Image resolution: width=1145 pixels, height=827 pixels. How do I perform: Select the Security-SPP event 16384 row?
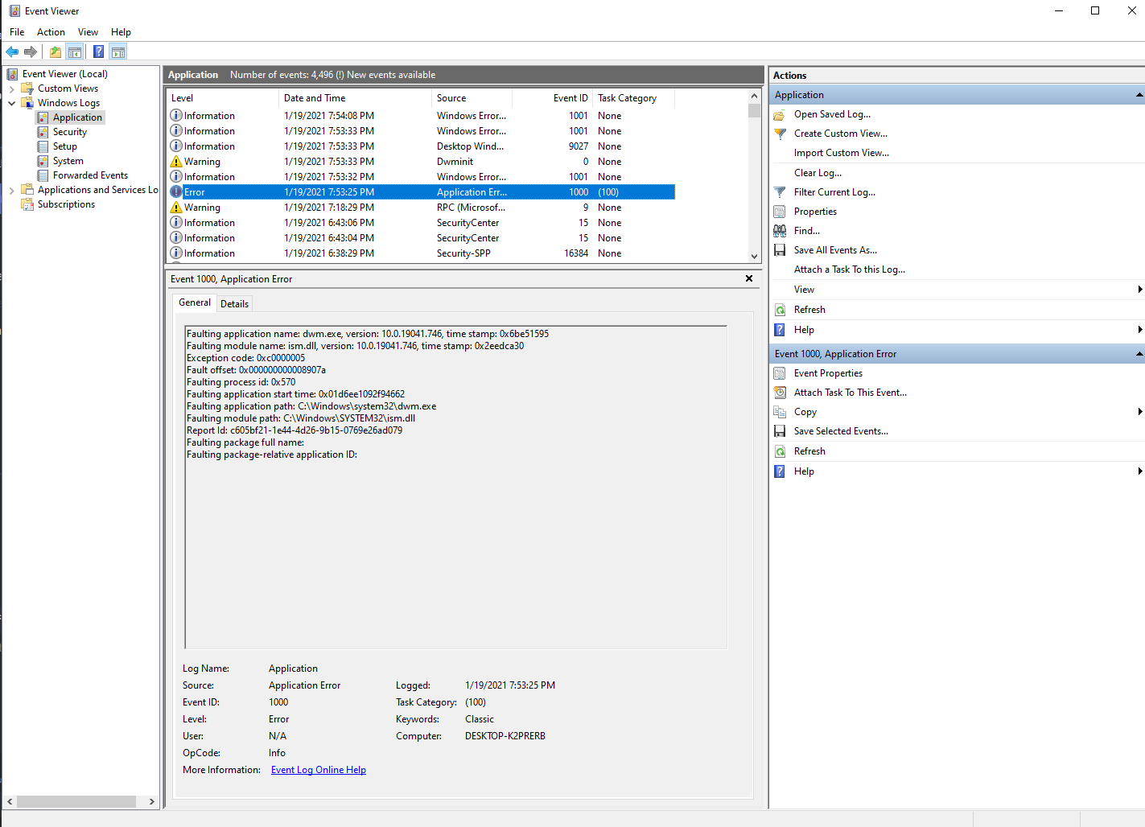[x=421, y=253]
